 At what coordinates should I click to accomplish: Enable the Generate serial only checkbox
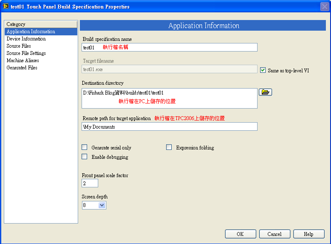(x=85, y=147)
